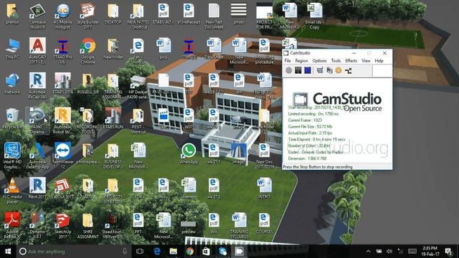Select the 4G Mobile Hotspot desktop icon
This screenshot has width=459, height=258.
click(x=62, y=16)
